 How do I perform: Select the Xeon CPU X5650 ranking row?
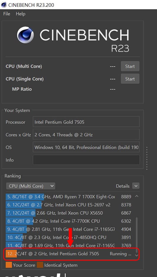click(69, 213)
